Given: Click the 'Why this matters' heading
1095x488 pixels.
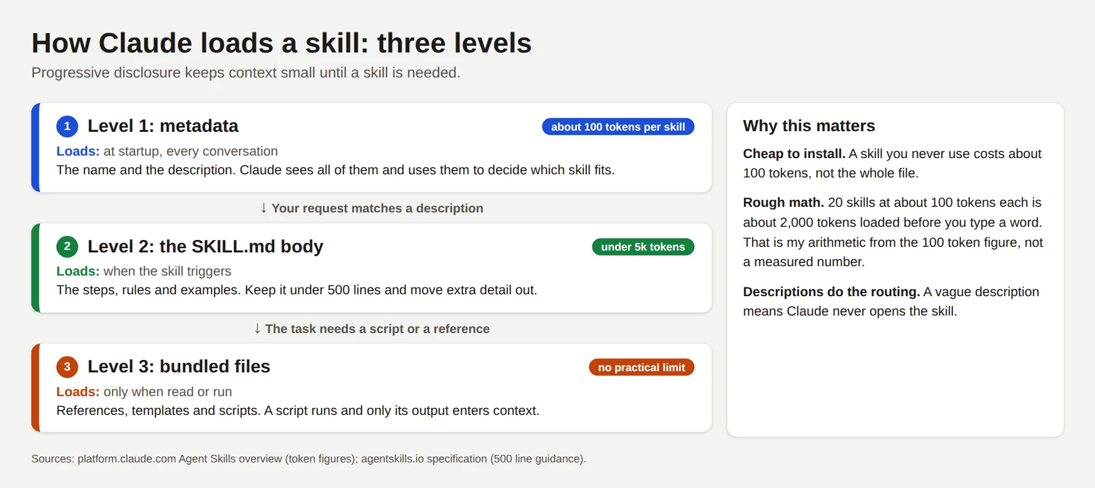Looking at the screenshot, I should pyautogui.click(x=809, y=126).
